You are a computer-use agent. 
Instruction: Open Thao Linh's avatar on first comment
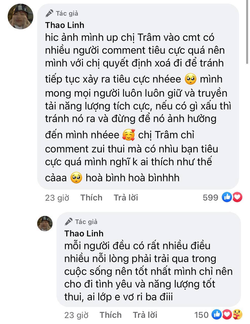[x=21, y=17]
